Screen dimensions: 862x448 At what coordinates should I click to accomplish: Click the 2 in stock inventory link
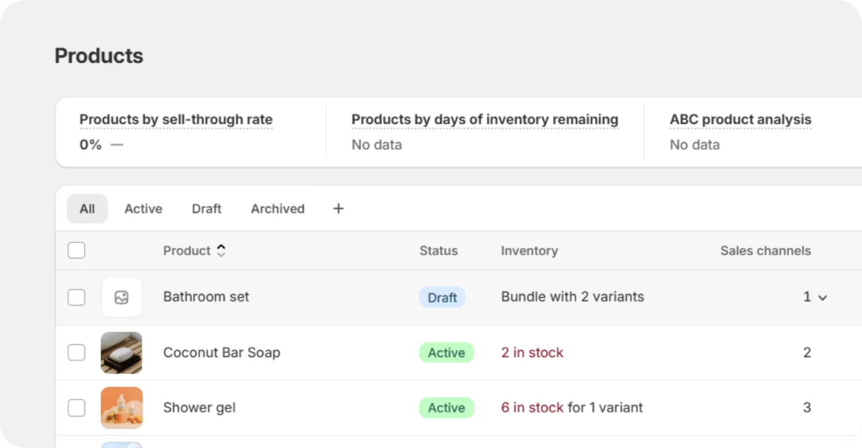pyautogui.click(x=531, y=353)
